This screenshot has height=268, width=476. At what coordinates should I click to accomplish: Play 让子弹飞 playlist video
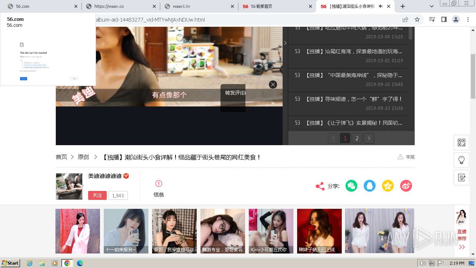(347, 123)
